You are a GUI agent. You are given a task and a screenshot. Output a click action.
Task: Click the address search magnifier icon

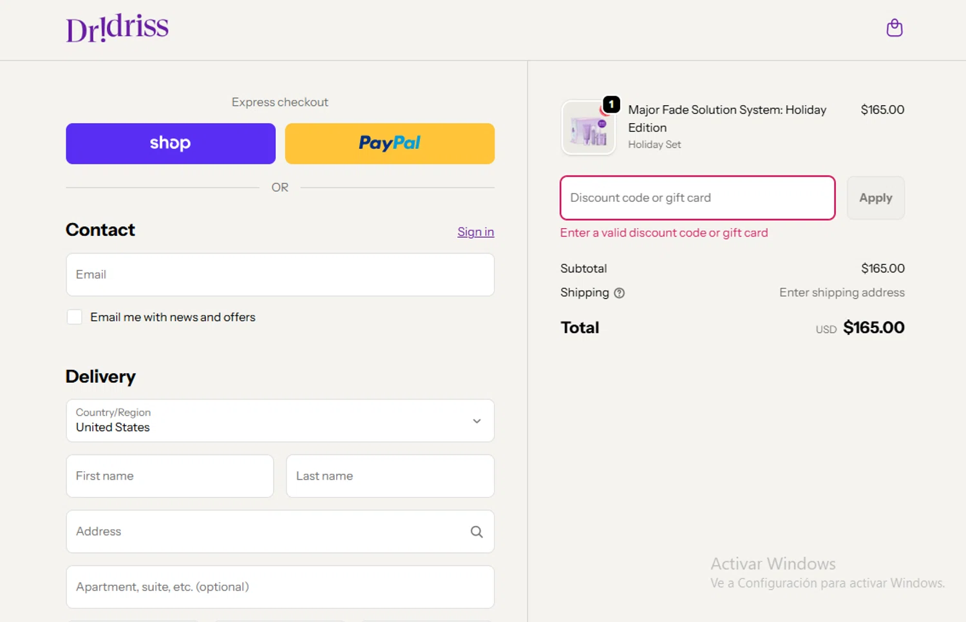(x=477, y=532)
